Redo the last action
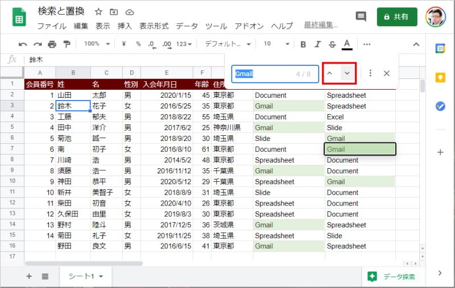The height and width of the screenshot is (288, 455). click(38, 44)
